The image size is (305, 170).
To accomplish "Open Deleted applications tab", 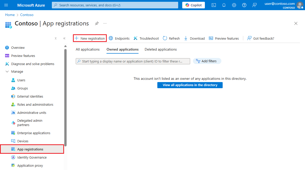I will 161,49.
